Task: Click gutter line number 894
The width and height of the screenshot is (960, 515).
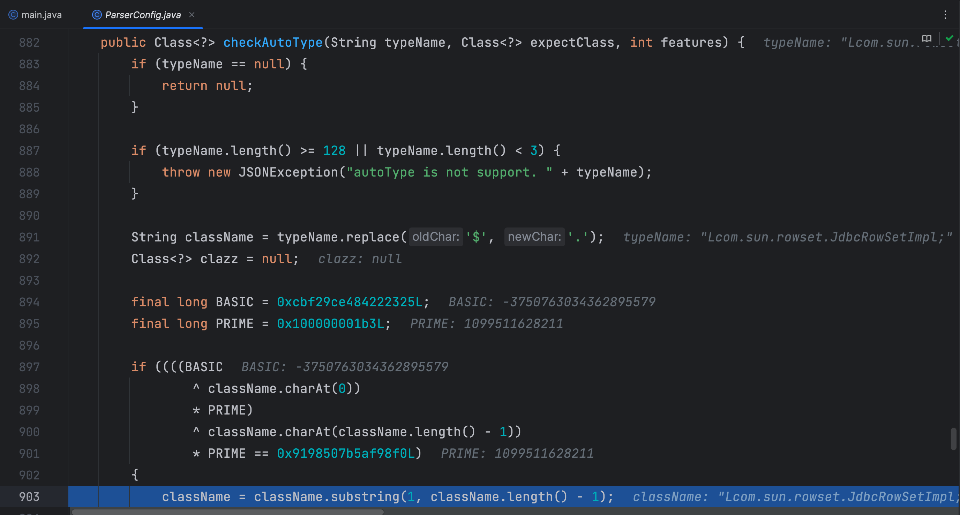Action: [x=29, y=302]
